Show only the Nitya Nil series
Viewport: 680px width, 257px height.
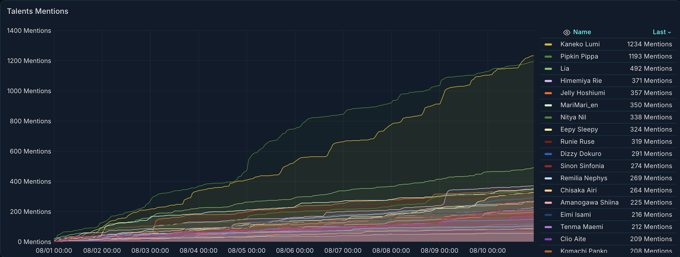click(x=573, y=117)
